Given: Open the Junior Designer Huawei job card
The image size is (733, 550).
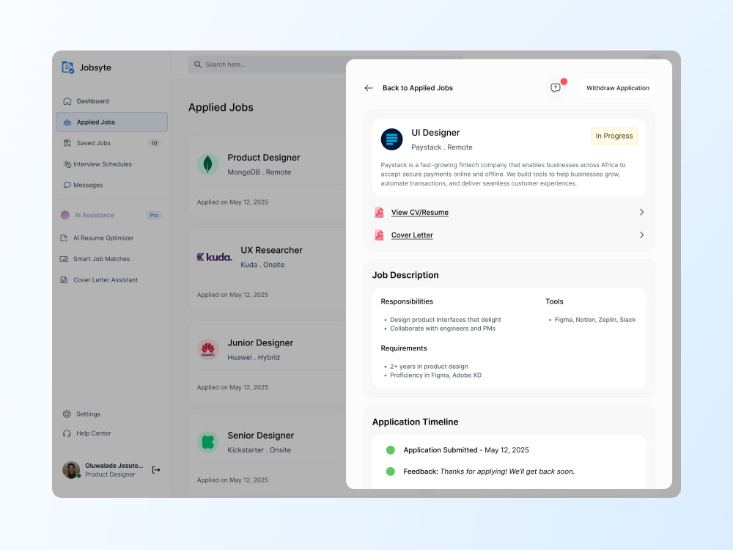Looking at the screenshot, I should coord(268,362).
